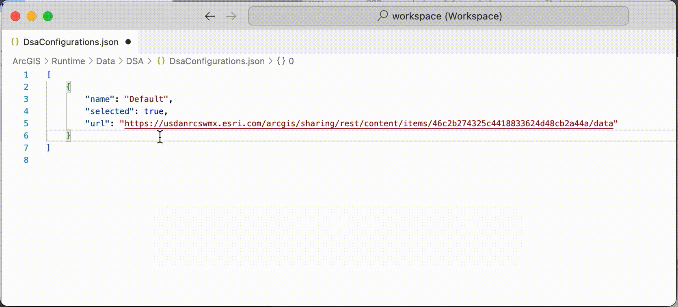The image size is (678, 307).
Task: Open the workspace (Workspace) command center
Action: [x=438, y=16]
